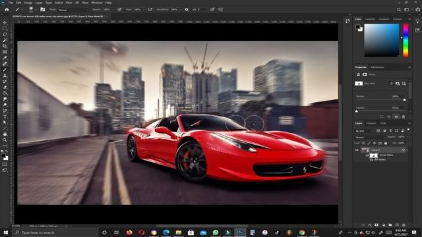
Task: Select the Crop tool
Action: [x=5, y=46]
